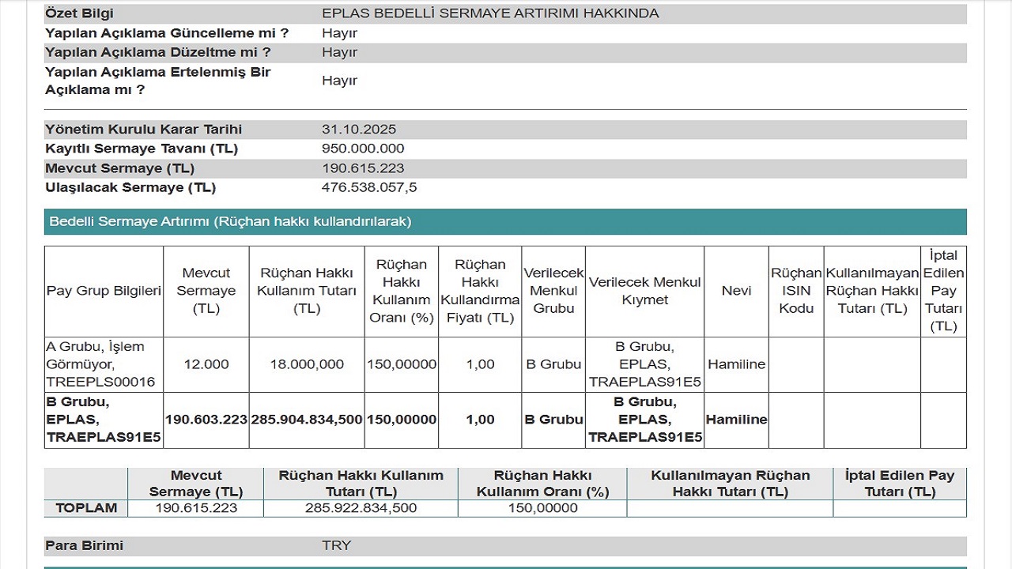This screenshot has width=1012, height=569.
Task: Select the total 285.922.834,500 value
Action: pos(361,508)
